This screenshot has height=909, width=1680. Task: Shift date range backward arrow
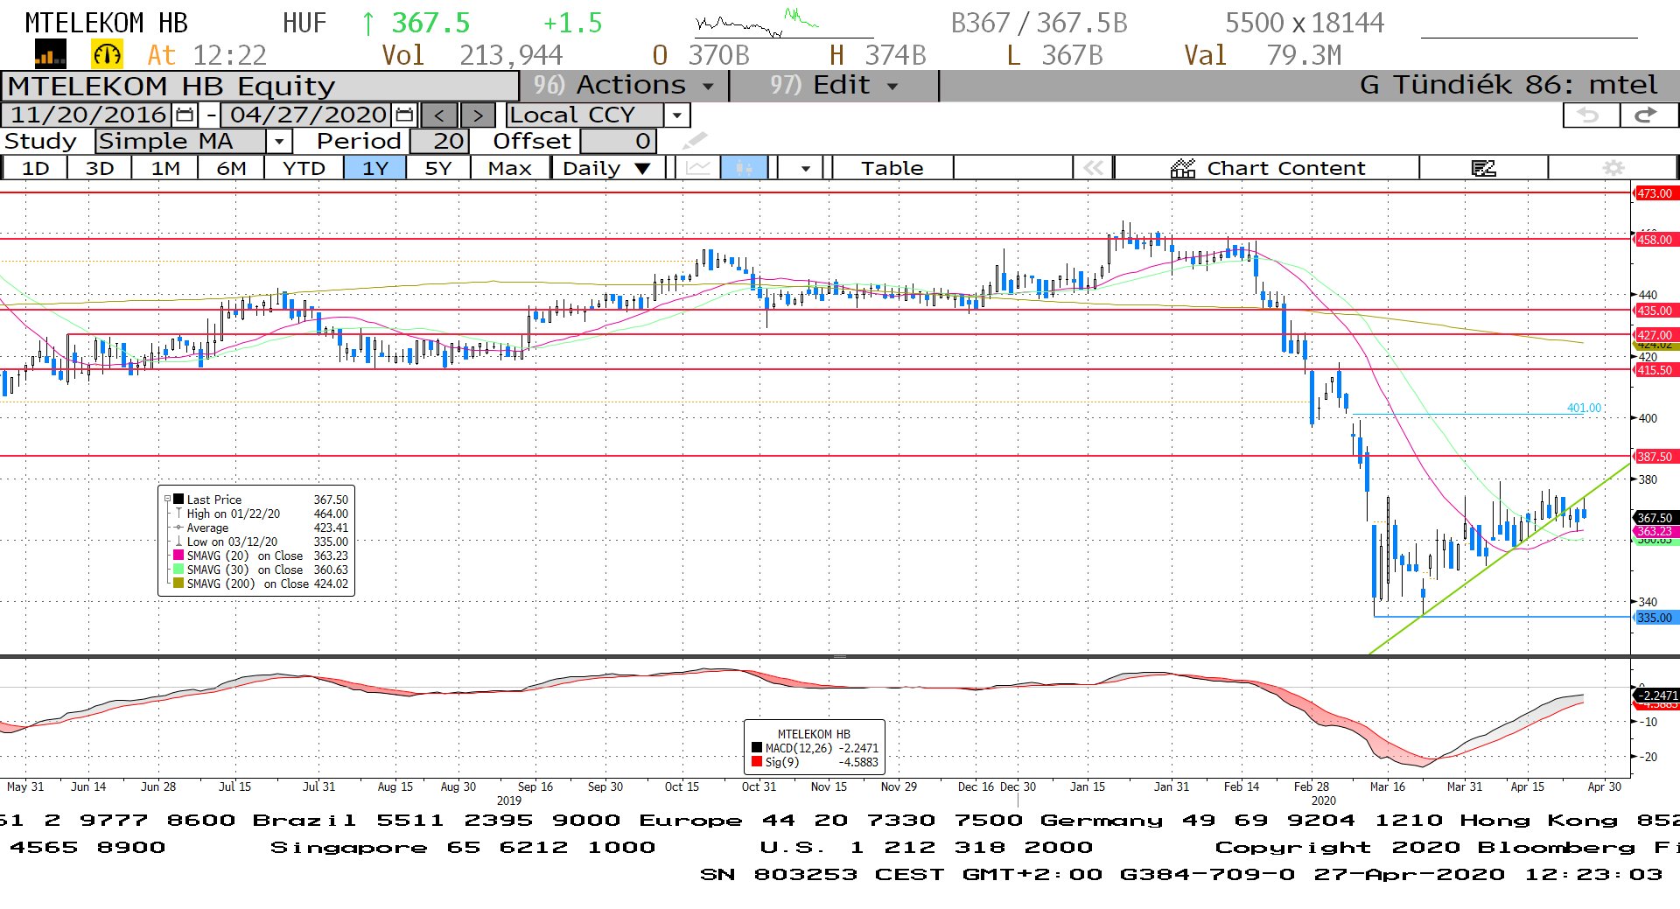pos(439,115)
